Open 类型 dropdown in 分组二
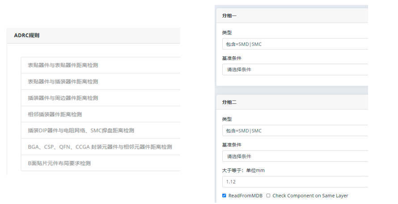This screenshot has height=204, width=398. pos(294,131)
